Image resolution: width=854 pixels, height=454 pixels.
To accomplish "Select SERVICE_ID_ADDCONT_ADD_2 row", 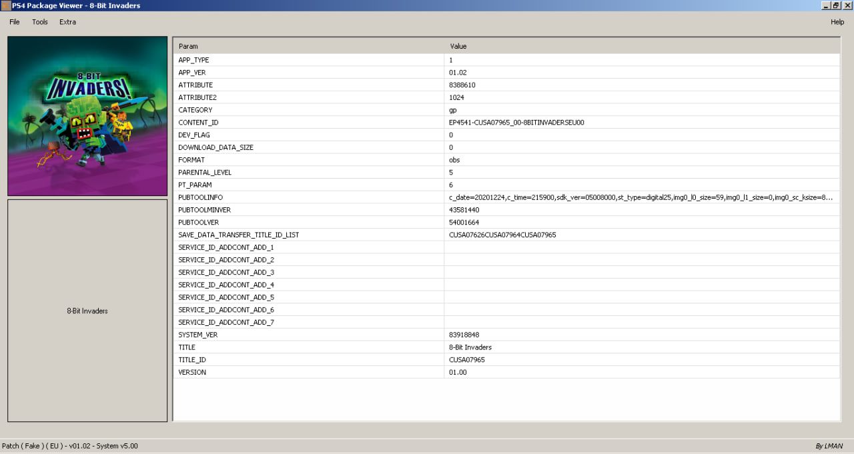I will coord(506,260).
